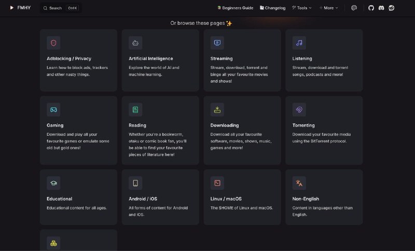
Task: Click the book icon for Reading
Action: click(x=135, y=109)
